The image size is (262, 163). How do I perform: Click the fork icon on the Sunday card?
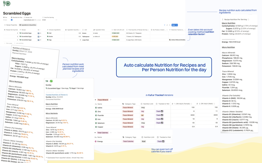tap(47, 81)
